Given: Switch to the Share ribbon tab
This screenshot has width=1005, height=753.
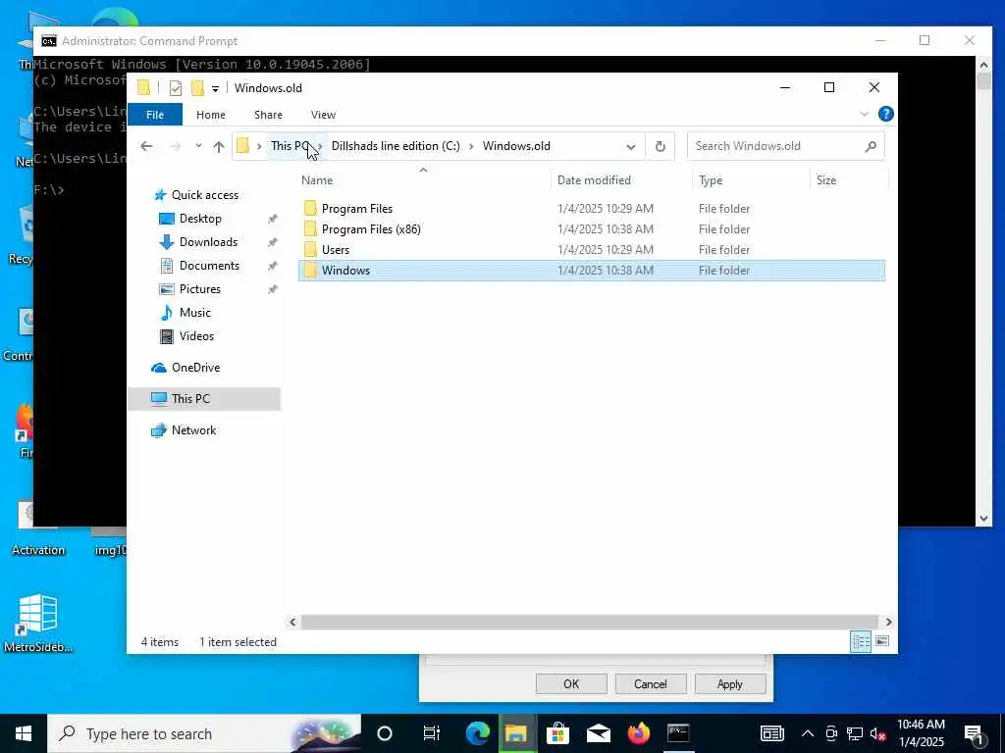Looking at the screenshot, I should [x=268, y=115].
